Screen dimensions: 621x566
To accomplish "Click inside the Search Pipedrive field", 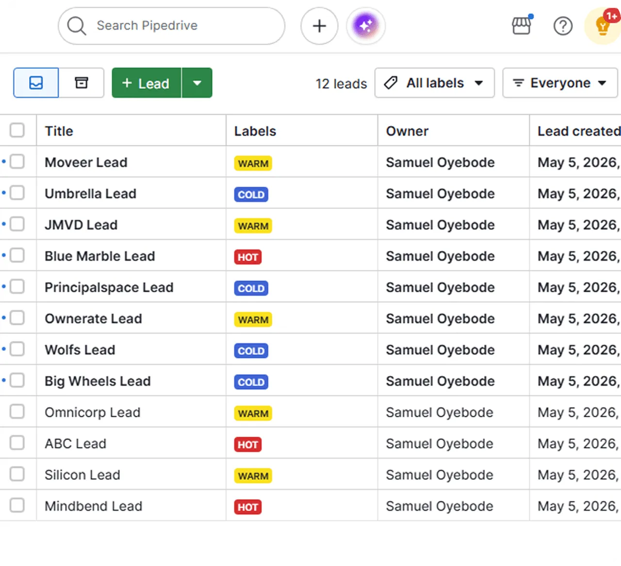I will click(171, 26).
